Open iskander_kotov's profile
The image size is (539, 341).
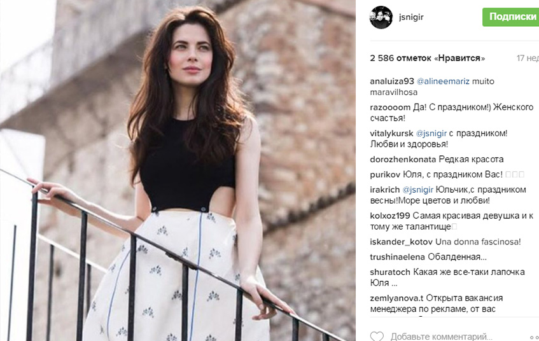click(x=401, y=242)
